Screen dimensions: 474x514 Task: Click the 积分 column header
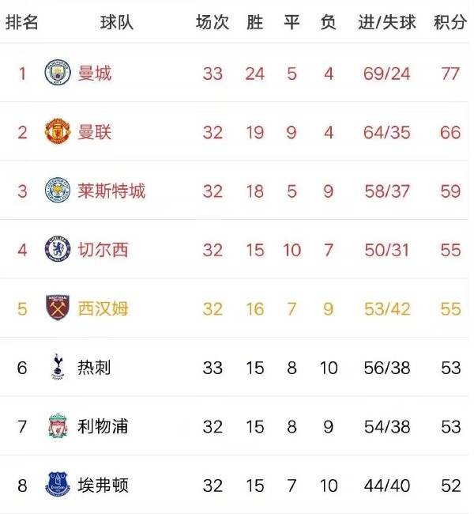[x=450, y=23]
